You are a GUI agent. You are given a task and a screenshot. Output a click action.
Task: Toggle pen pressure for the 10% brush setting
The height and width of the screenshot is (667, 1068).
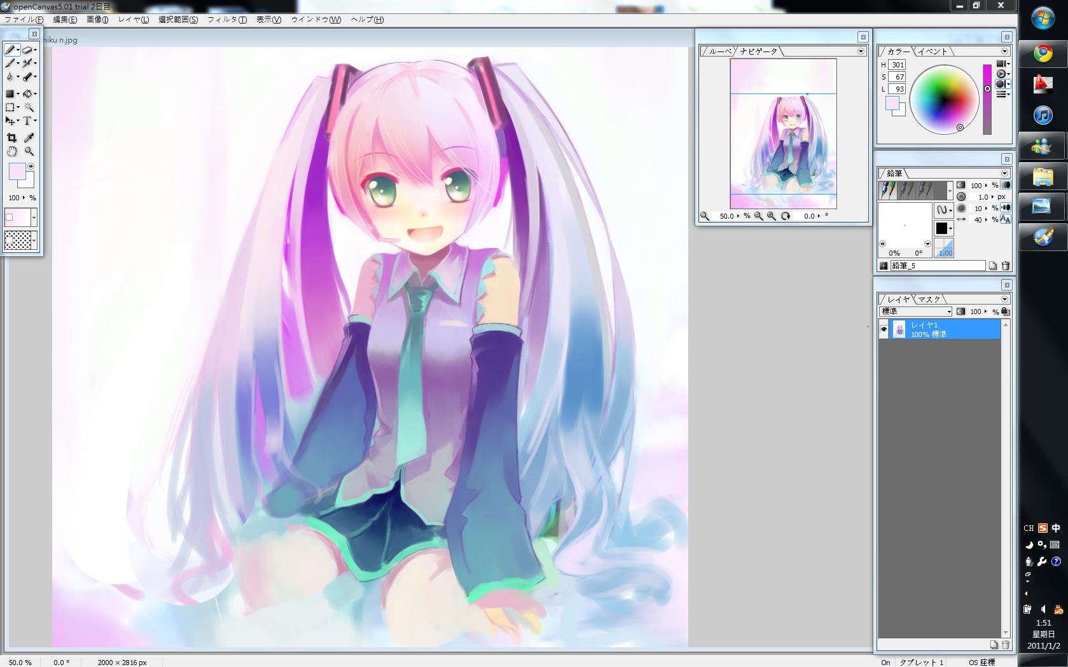pos(1005,208)
